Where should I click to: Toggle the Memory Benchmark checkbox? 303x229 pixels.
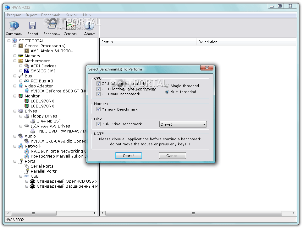click(99, 109)
